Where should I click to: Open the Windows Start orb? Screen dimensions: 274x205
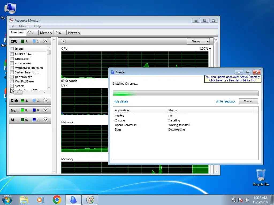tap(7, 200)
